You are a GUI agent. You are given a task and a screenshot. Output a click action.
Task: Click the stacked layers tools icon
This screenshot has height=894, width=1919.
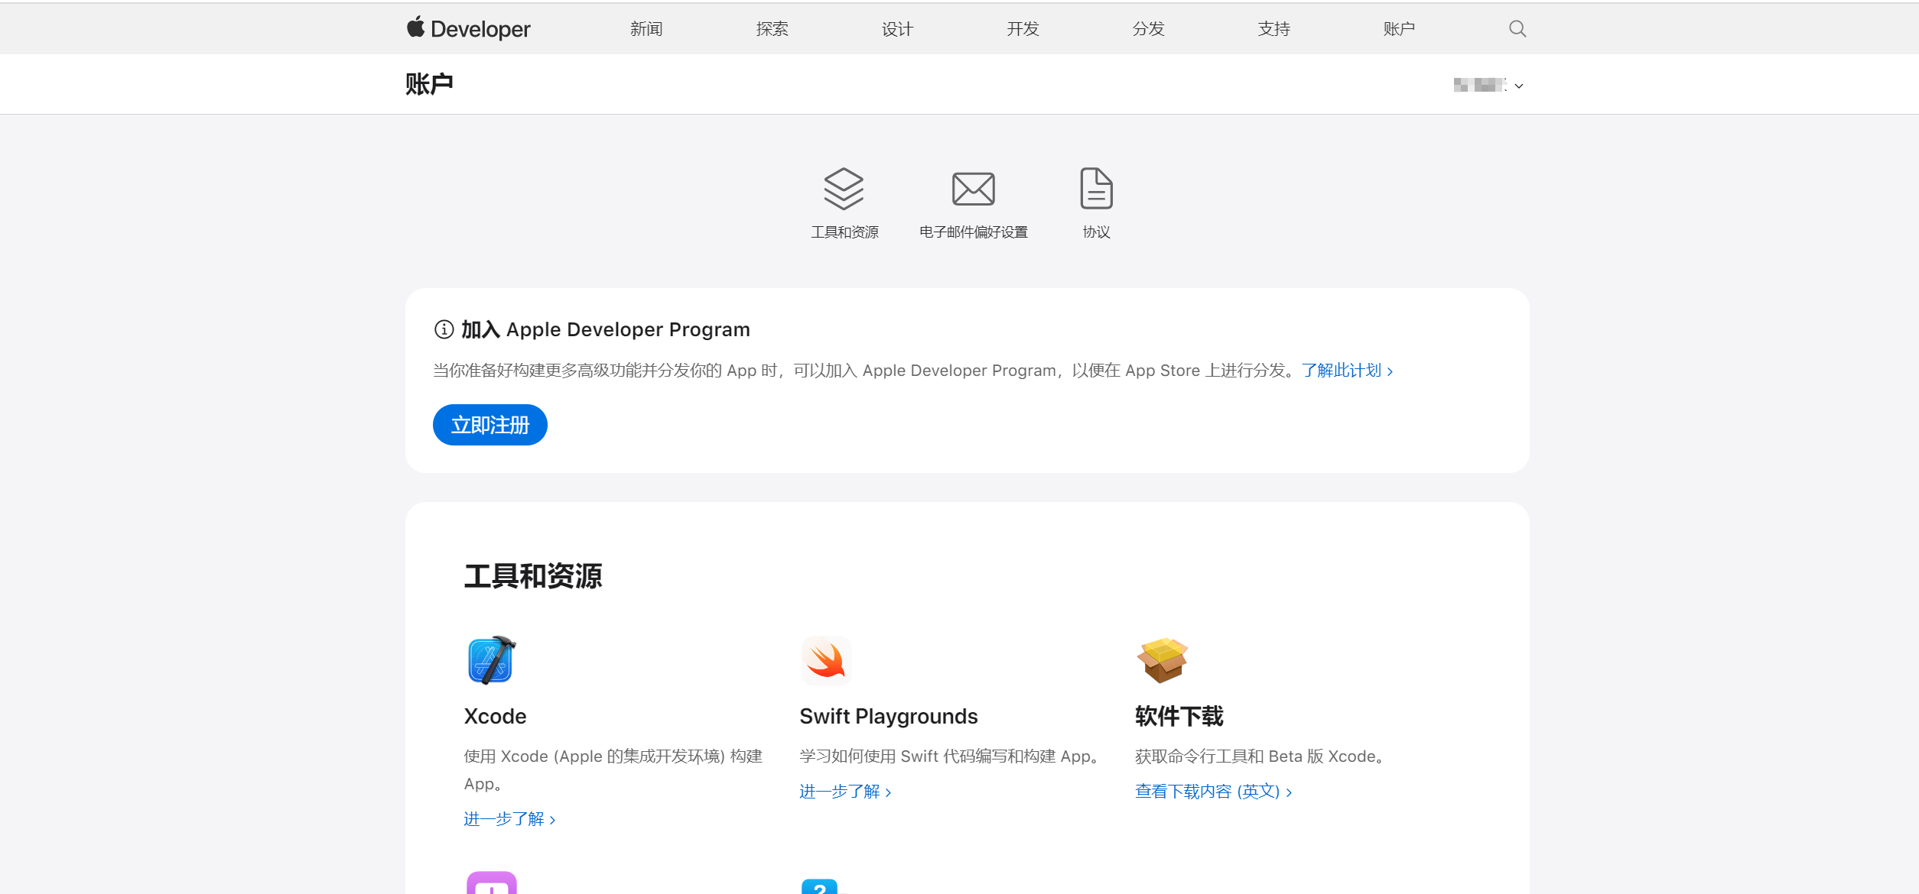coord(844,188)
